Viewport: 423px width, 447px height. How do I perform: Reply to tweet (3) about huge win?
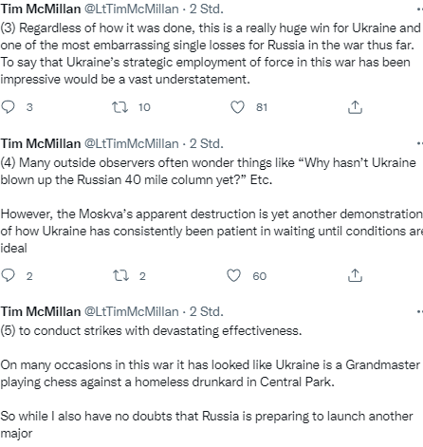[8, 107]
